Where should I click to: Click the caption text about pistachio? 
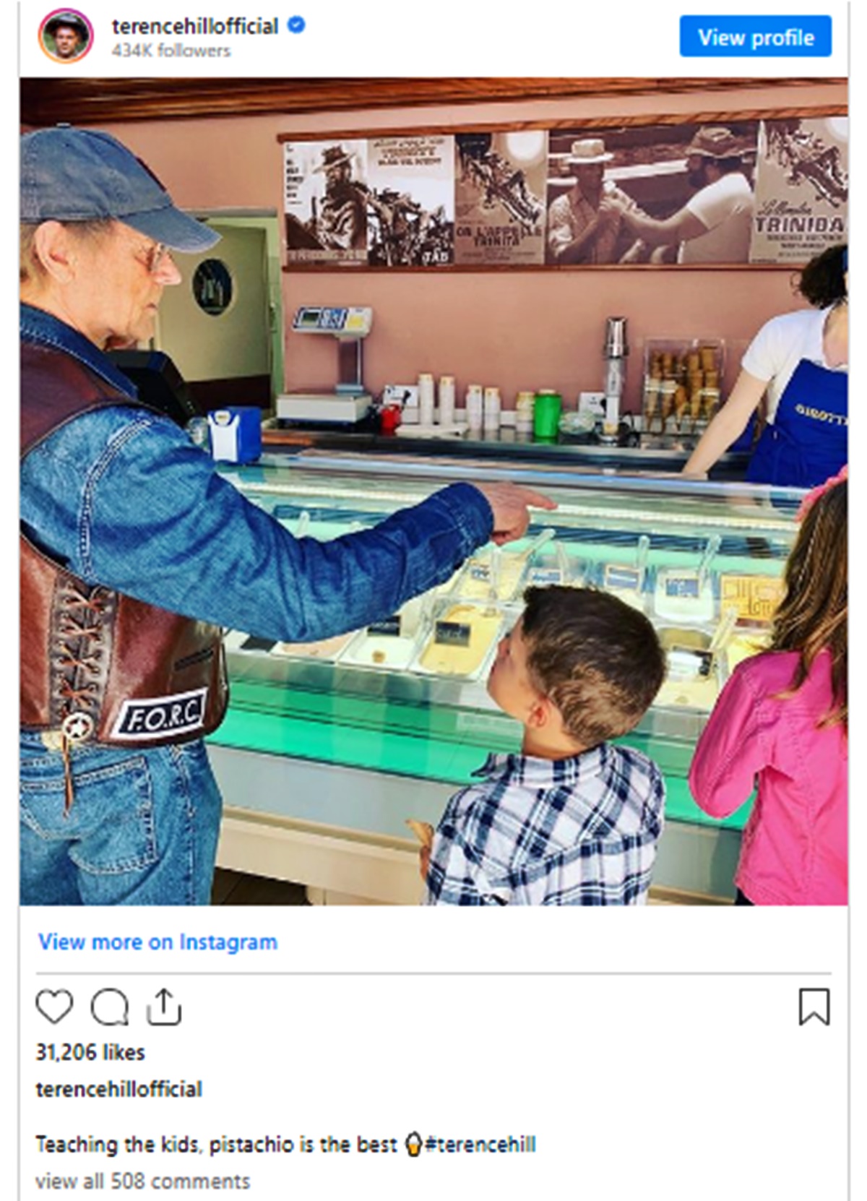tap(216, 1145)
